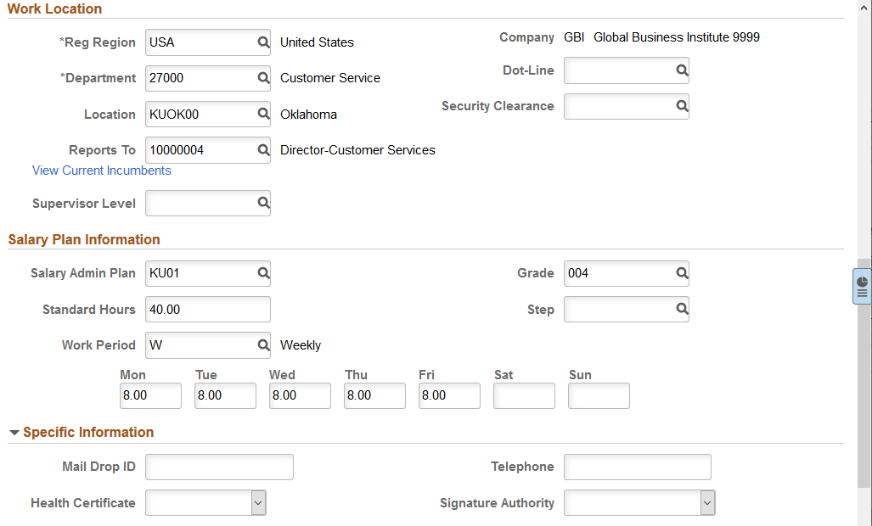Open lookup for Step field
The width and height of the screenshot is (872, 526).
pyautogui.click(x=682, y=309)
